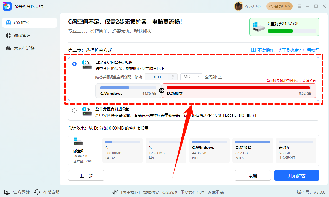Click the resize handle between C and D
The height and width of the screenshot is (197, 329).
(161, 90)
